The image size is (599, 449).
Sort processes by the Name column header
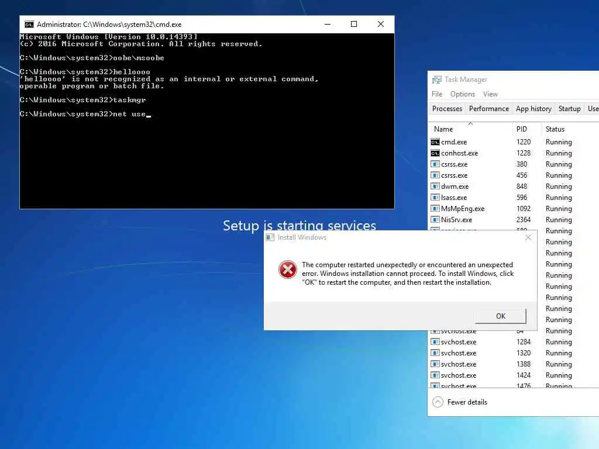(x=443, y=129)
